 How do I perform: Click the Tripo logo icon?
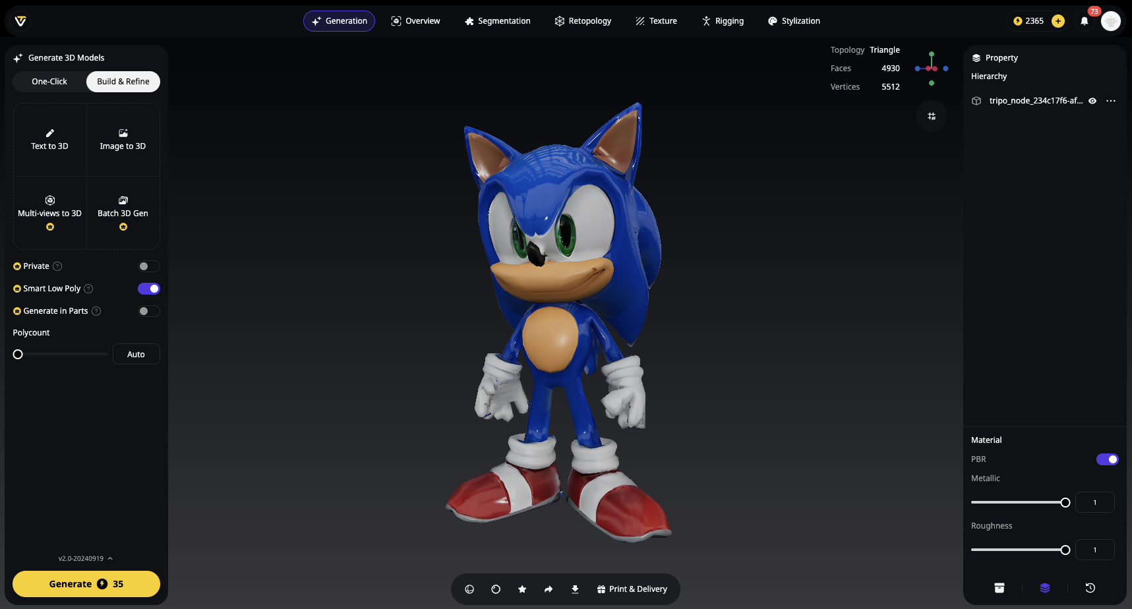click(x=20, y=21)
